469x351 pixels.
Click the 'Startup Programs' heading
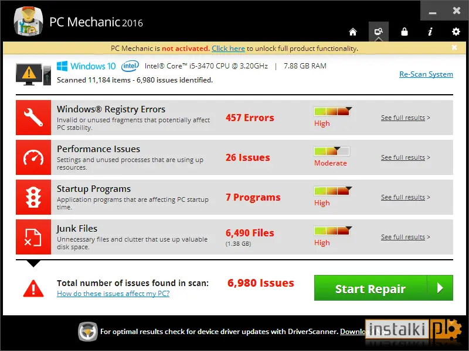(94, 189)
